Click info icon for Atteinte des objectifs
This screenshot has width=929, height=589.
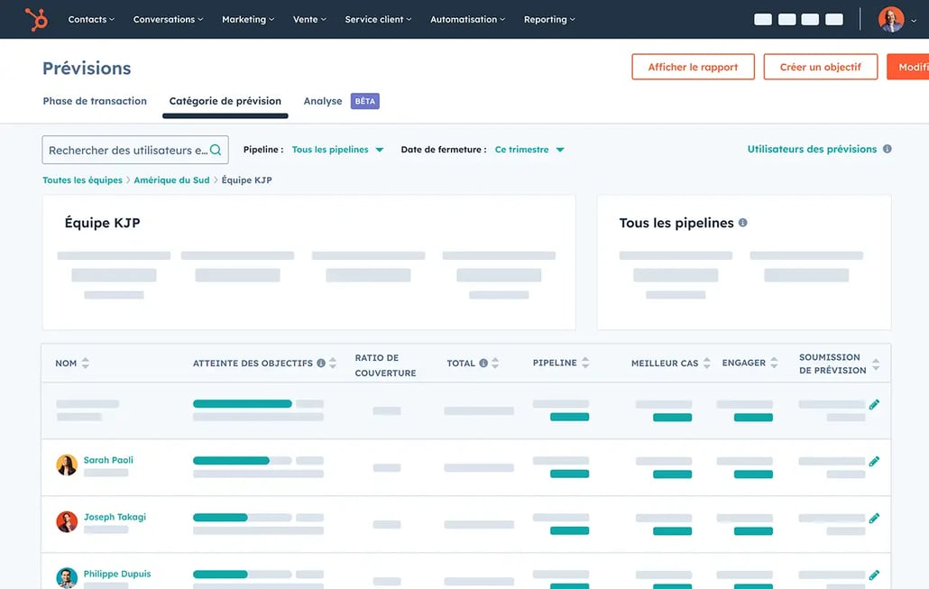point(321,364)
